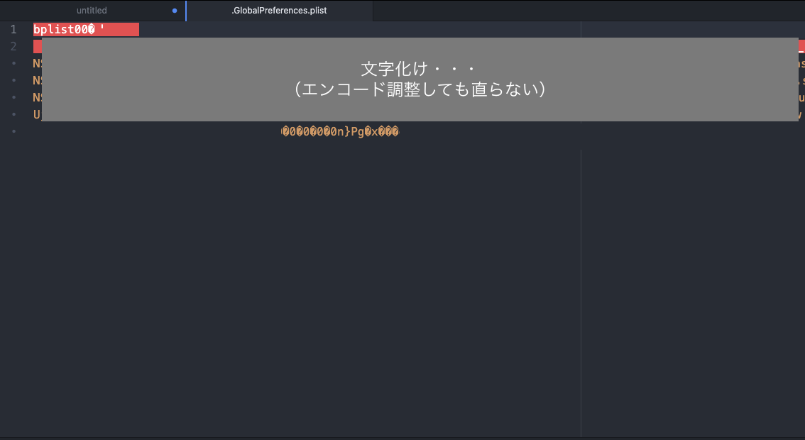The height and width of the screenshot is (440, 805).
Task: Click the empty tab bar space right of tabs
Action: click(588, 11)
